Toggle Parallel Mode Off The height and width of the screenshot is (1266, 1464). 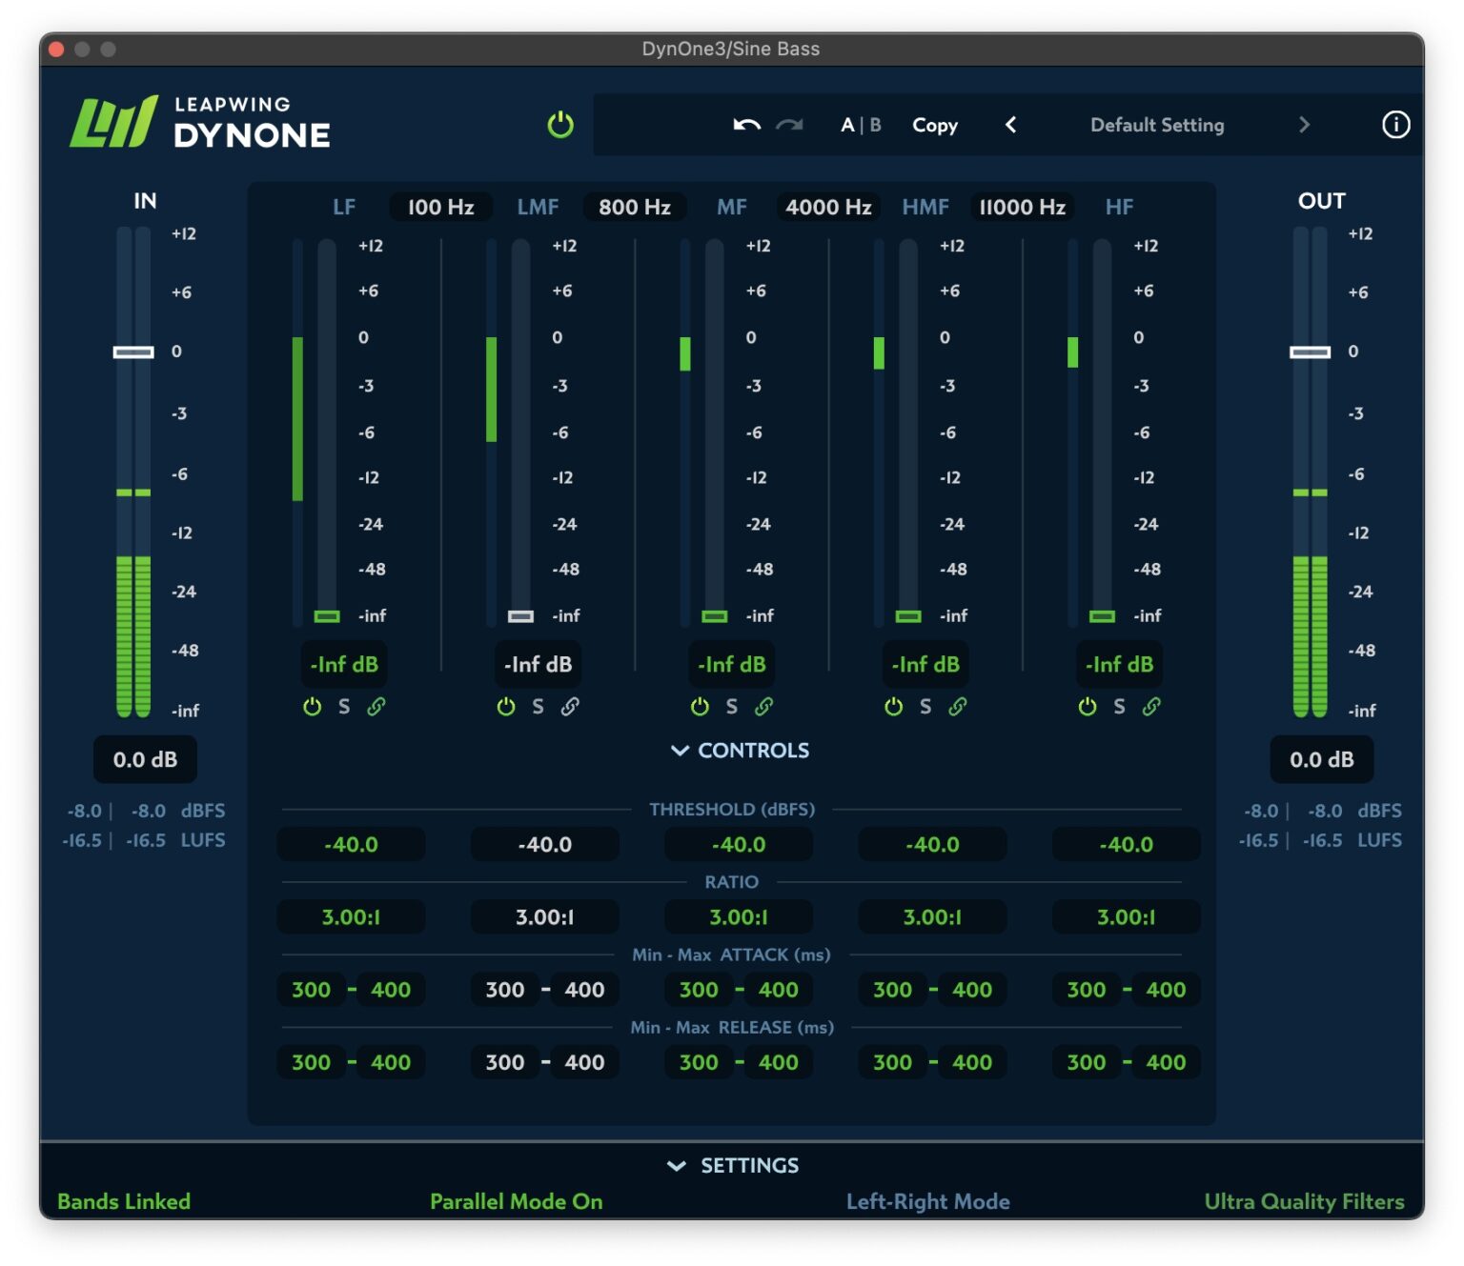pyautogui.click(x=516, y=1201)
